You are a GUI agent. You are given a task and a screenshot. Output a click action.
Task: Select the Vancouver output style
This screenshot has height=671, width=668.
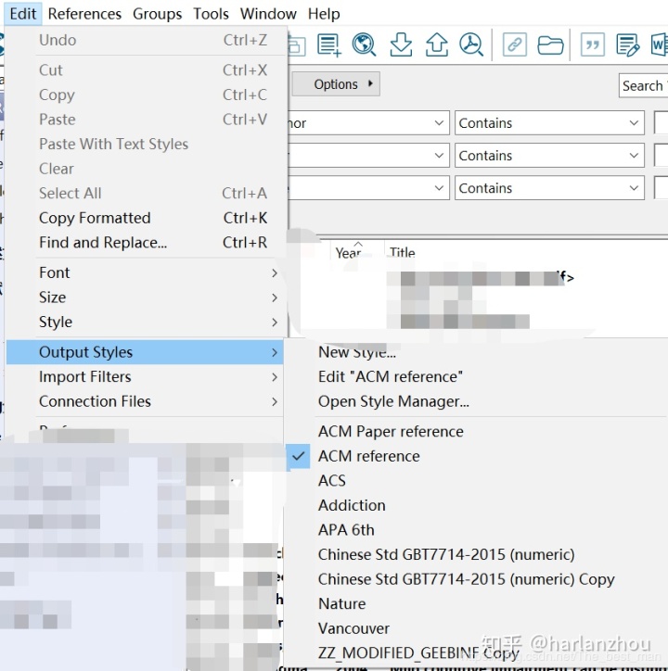coord(477,628)
